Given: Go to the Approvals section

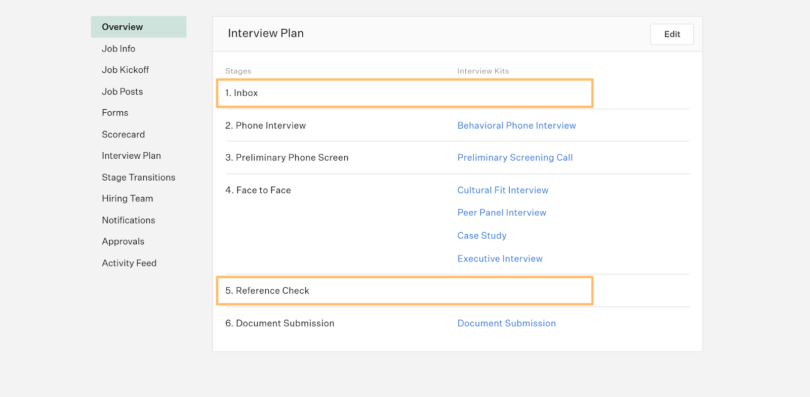Looking at the screenshot, I should (x=123, y=242).
